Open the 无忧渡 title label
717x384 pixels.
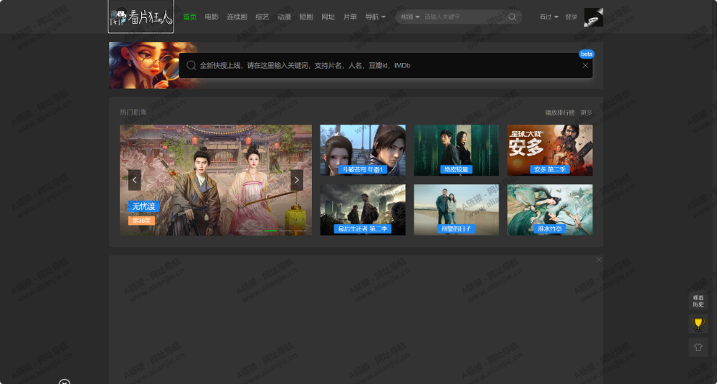click(143, 206)
